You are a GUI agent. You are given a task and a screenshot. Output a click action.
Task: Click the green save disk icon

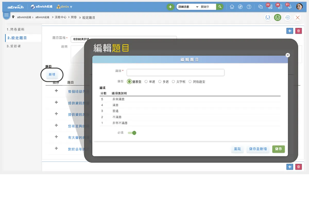click(277, 18)
